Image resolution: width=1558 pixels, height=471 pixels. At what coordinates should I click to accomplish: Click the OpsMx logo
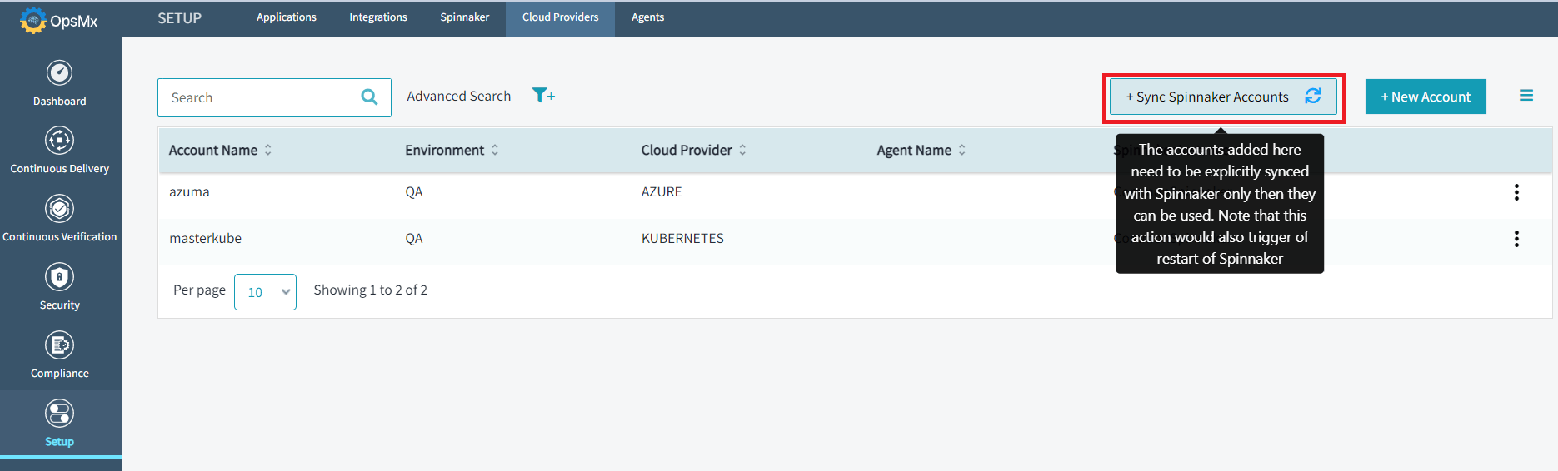coord(59,20)
